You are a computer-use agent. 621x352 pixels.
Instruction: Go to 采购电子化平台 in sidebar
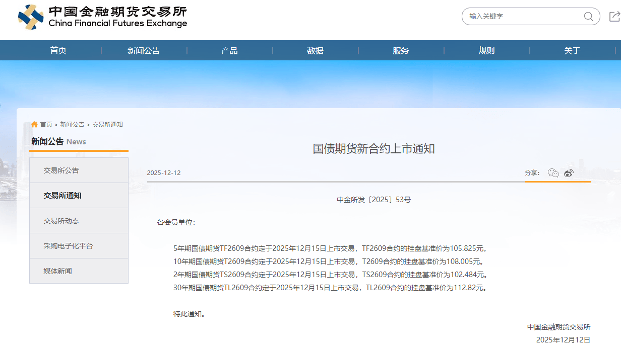68,246
